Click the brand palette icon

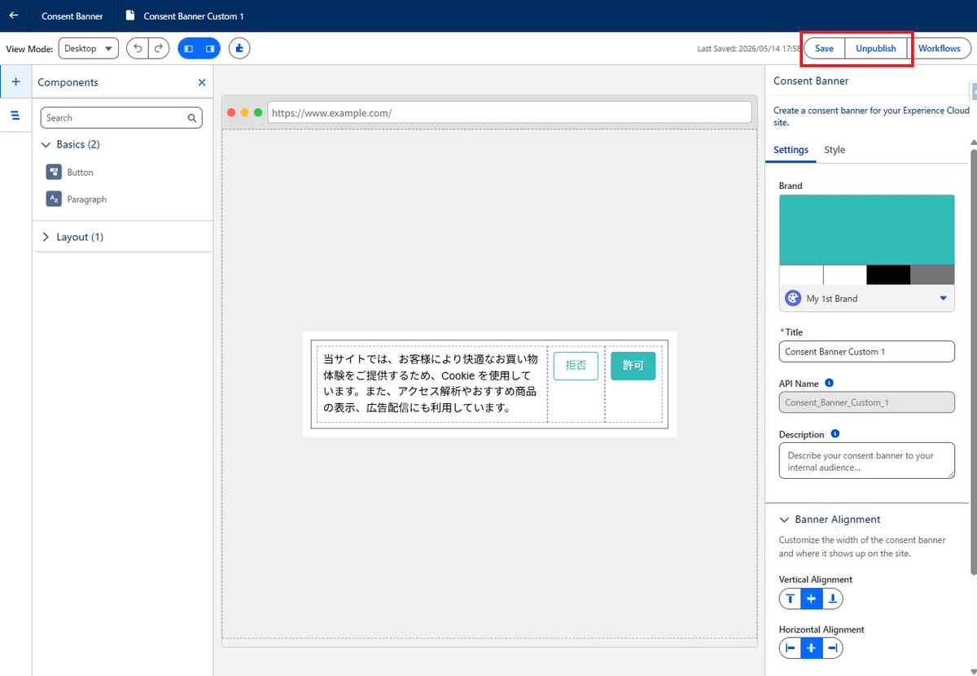pyautogui.click(x=792, y=298)
